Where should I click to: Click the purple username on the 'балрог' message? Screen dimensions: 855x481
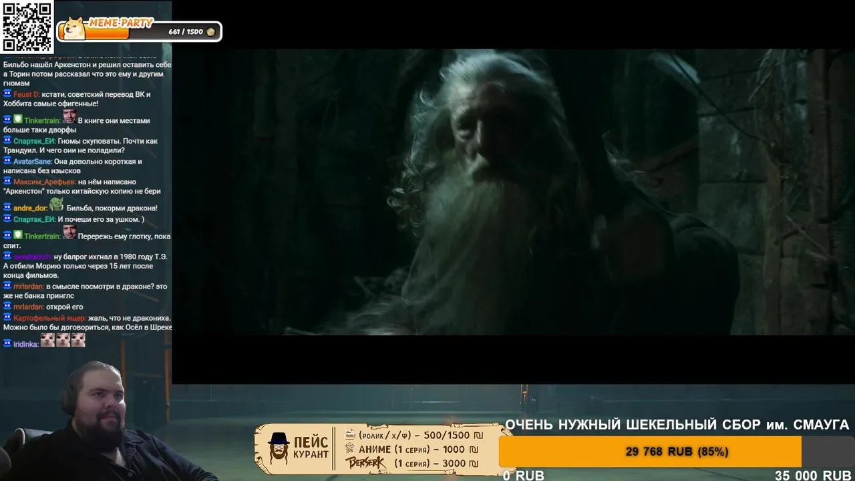click(33, 257)
